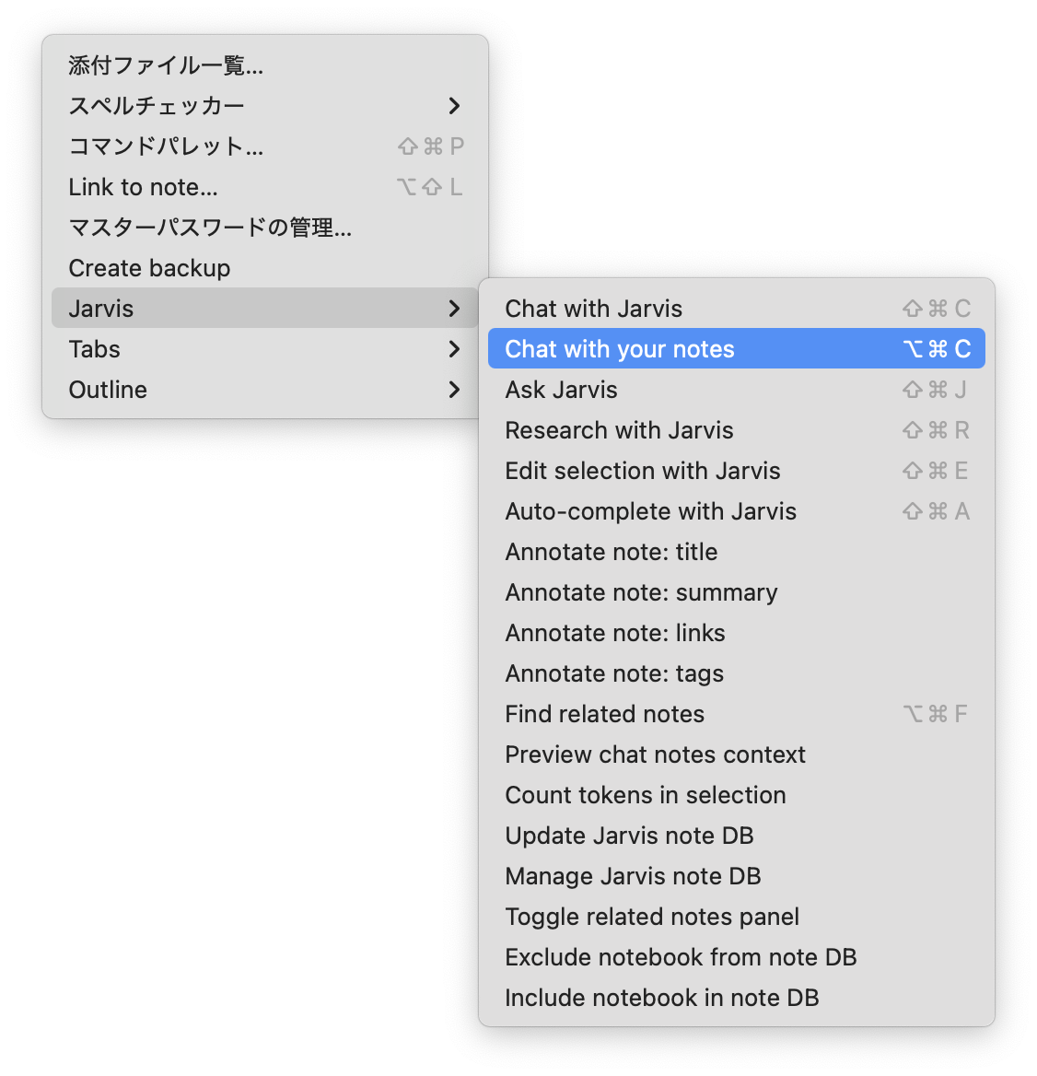Screen dimensions: 1037x1076
Task: Click Ask Jarvis command
Action: point(561,390)
